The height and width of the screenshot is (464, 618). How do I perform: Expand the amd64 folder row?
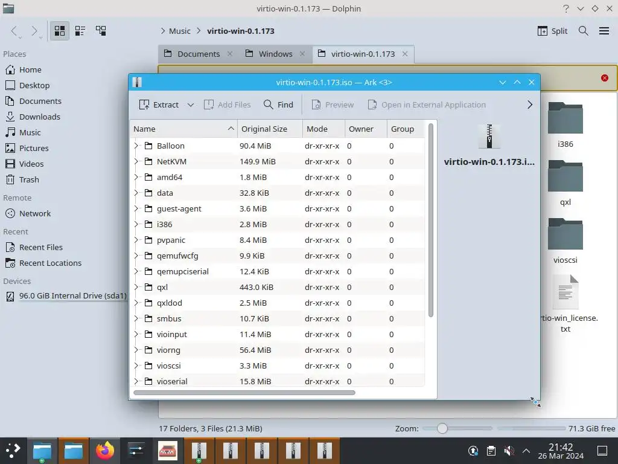tap(136, 177)
